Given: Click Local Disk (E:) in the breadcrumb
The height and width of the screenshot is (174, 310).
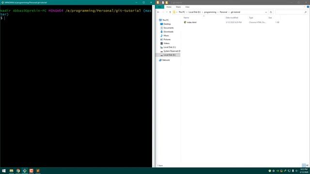Looking at the screenshot, I should (194, 12).
